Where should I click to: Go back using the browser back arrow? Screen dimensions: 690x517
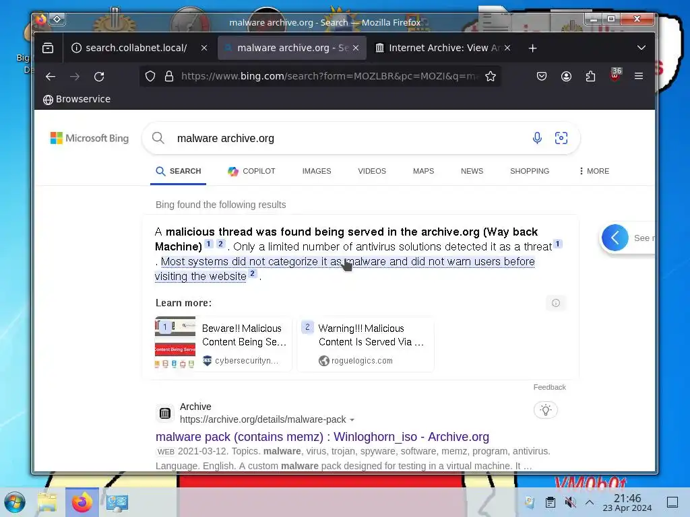pos(51,77)
